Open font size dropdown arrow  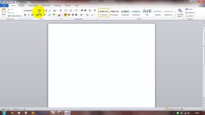coord(44,11)
